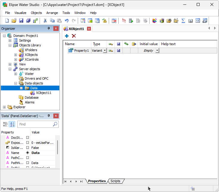Click the categorized view icon in properties panel
The image size is (219, 192).
pyautogui.click(x=5, y=124)
